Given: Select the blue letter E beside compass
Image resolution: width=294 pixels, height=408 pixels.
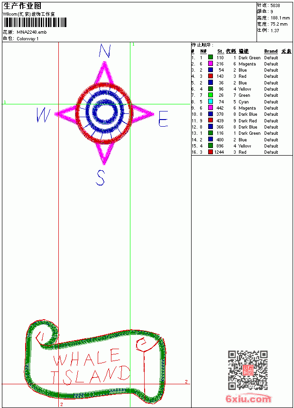Looking at the screenshot, I should tap(164, 119).
